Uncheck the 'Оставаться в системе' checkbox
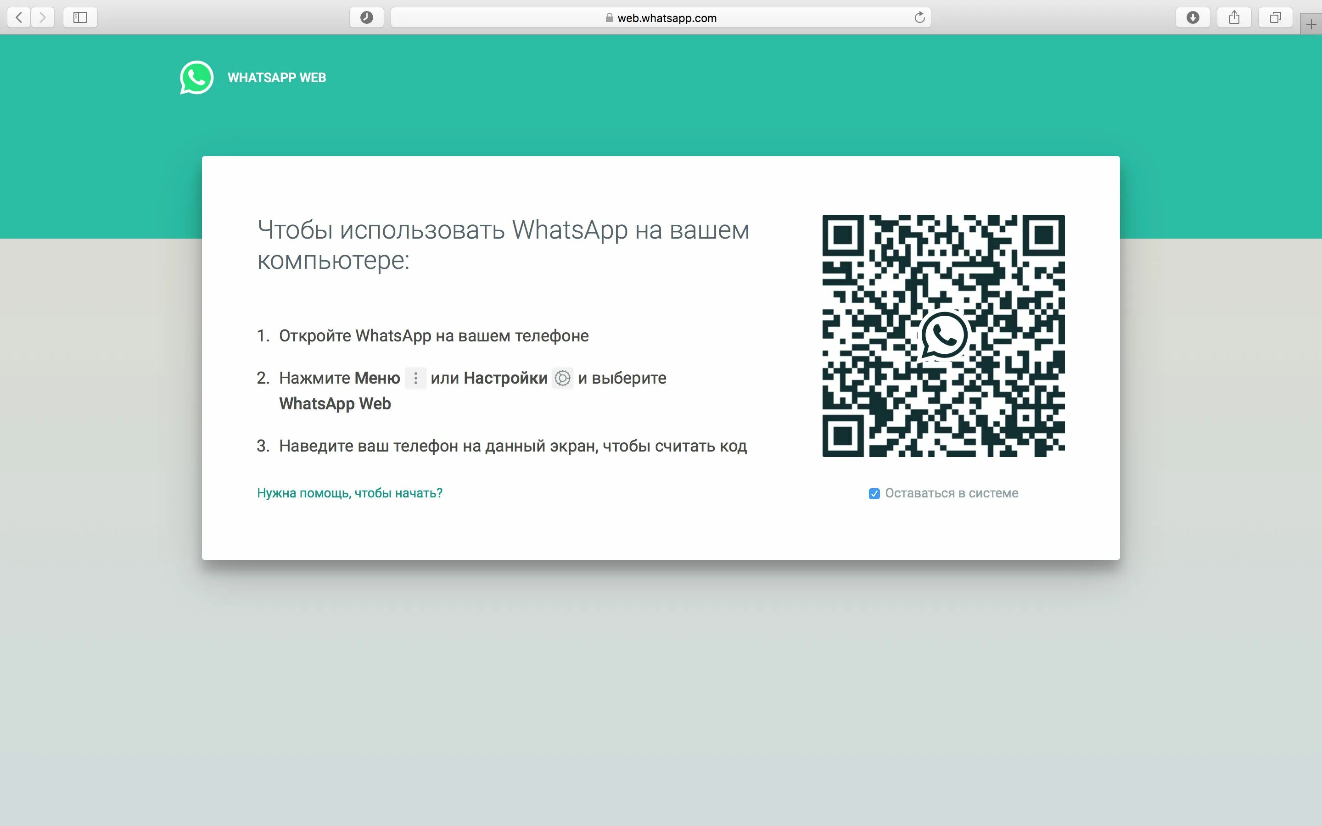Viewport: 1322px width, 826px height. pyautogui.click(x=874, y=494)
